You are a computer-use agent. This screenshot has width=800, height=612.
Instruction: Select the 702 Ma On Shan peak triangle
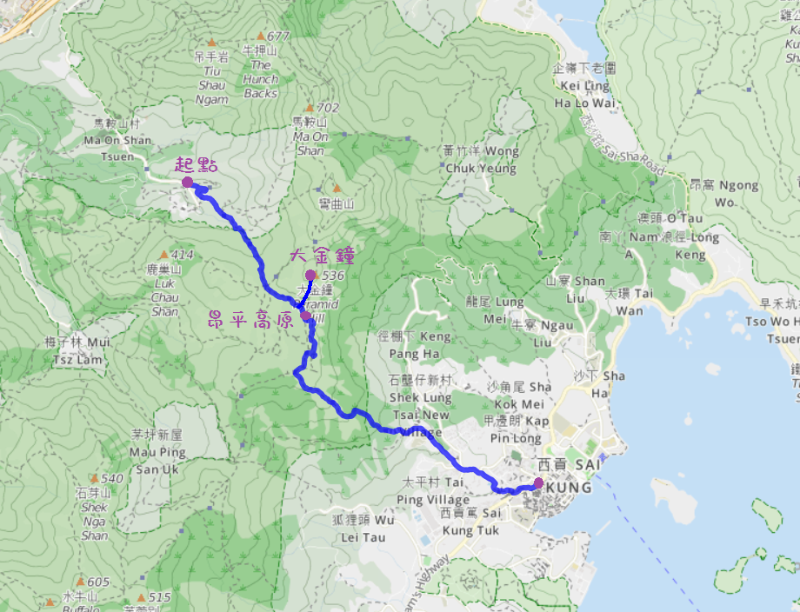310,108
